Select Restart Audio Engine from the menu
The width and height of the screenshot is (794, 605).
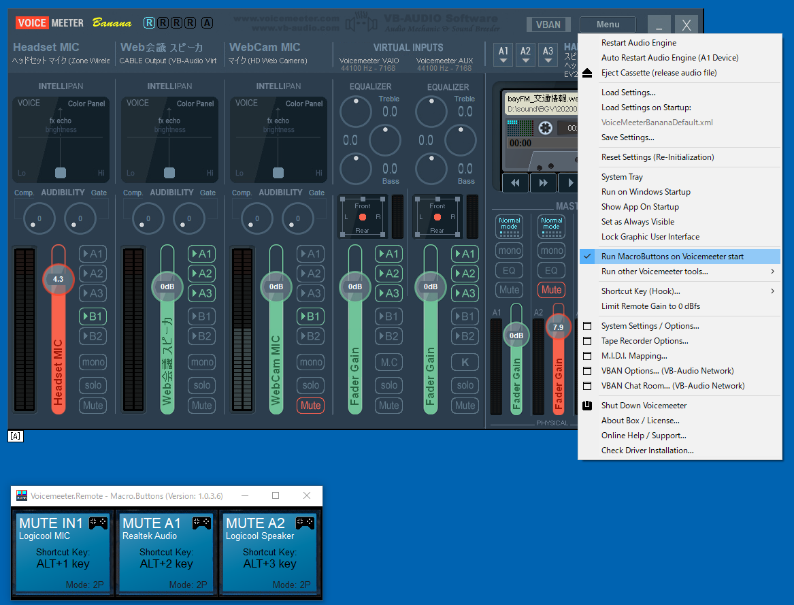point(680,43)
